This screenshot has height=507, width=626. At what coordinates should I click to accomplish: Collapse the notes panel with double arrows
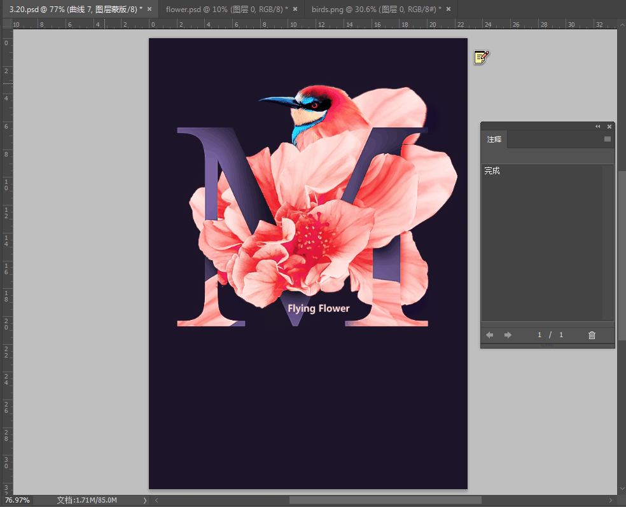[x=598, y=127]
